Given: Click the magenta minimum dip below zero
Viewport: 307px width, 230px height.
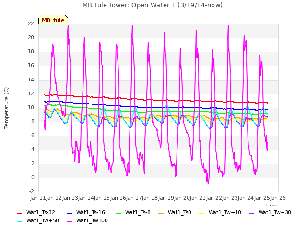Looking at the screenshot, I should (208, 182).
